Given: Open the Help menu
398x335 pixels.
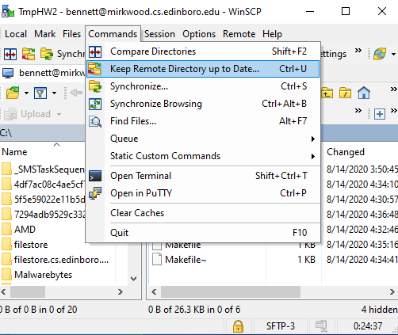Looking at the screenshot, I should point(272,34).
